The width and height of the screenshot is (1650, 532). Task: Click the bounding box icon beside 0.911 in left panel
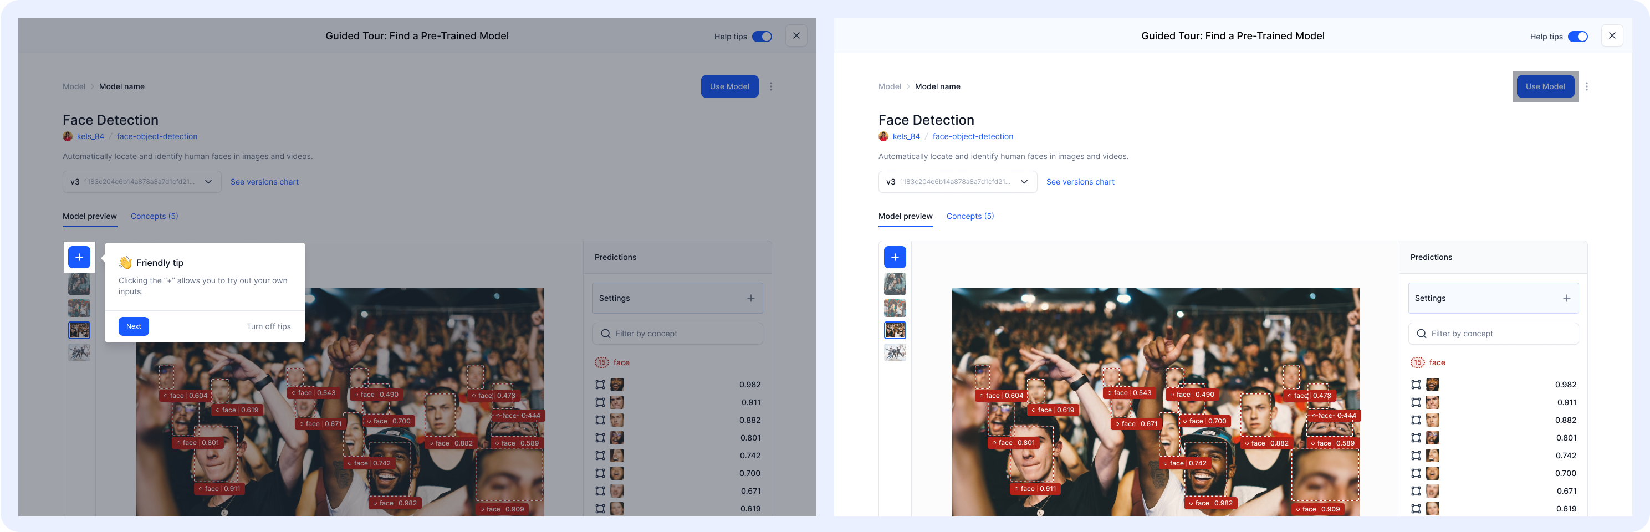tap(600, 403)
